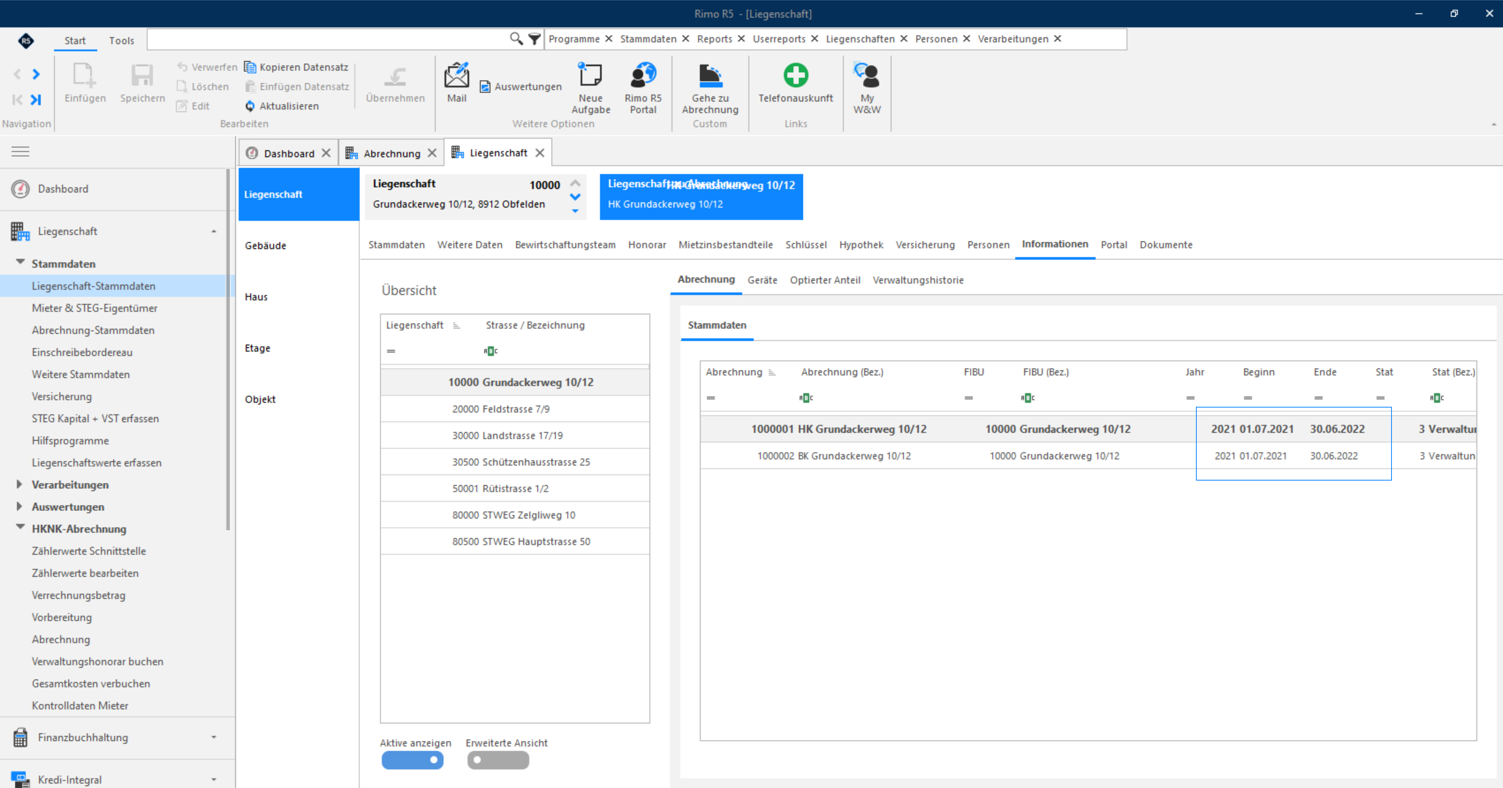The image size is (1503, 788).
Task: Select the 1000002 BK Grundackerweg row
Action: coord(1088,455)
